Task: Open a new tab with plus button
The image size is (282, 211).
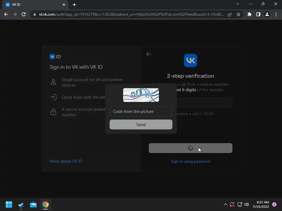Action: tap(74, 5)
